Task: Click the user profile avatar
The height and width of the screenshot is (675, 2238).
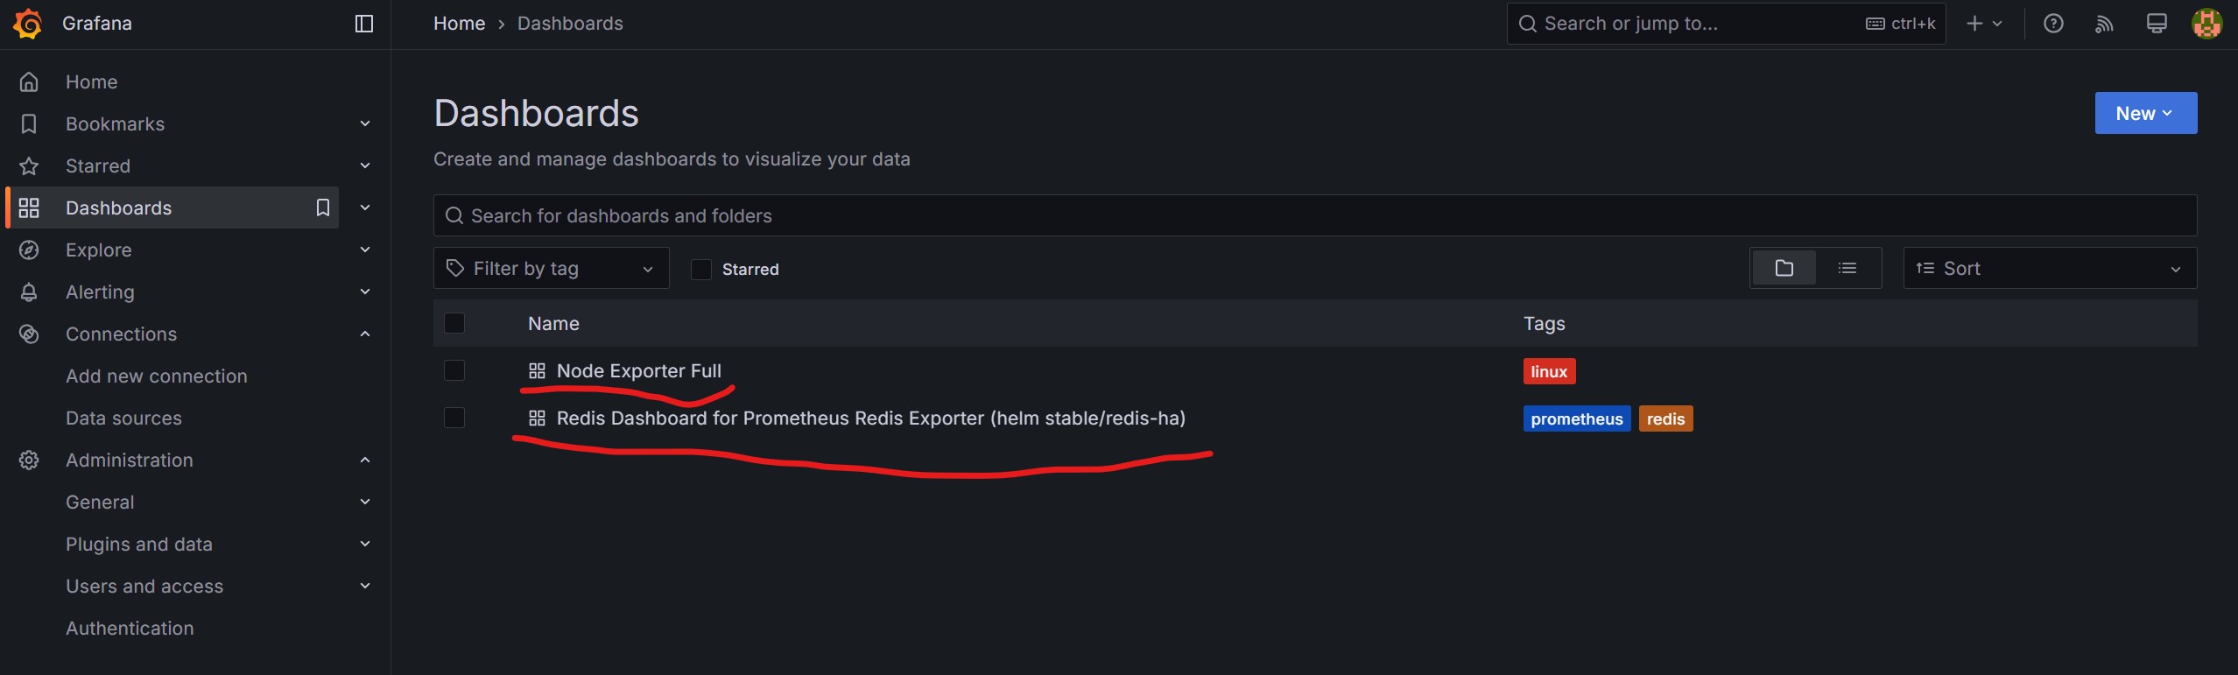Action: (x=2206, y=24)
